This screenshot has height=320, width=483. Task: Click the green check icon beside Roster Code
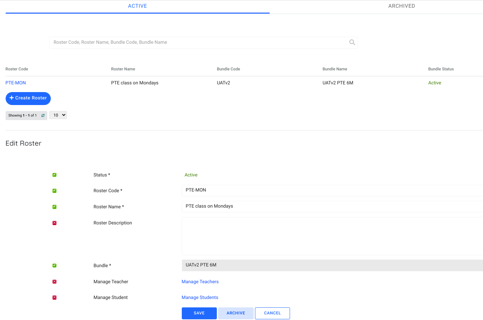[x=54, y=191]
